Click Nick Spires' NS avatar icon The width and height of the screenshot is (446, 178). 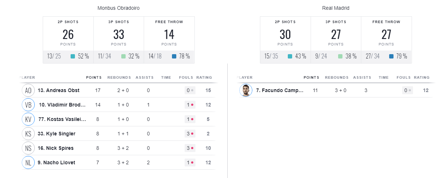coord(28,148)
